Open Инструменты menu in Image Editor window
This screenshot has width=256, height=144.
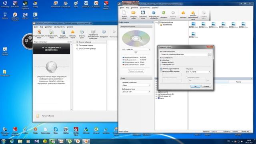click(145, 8)
